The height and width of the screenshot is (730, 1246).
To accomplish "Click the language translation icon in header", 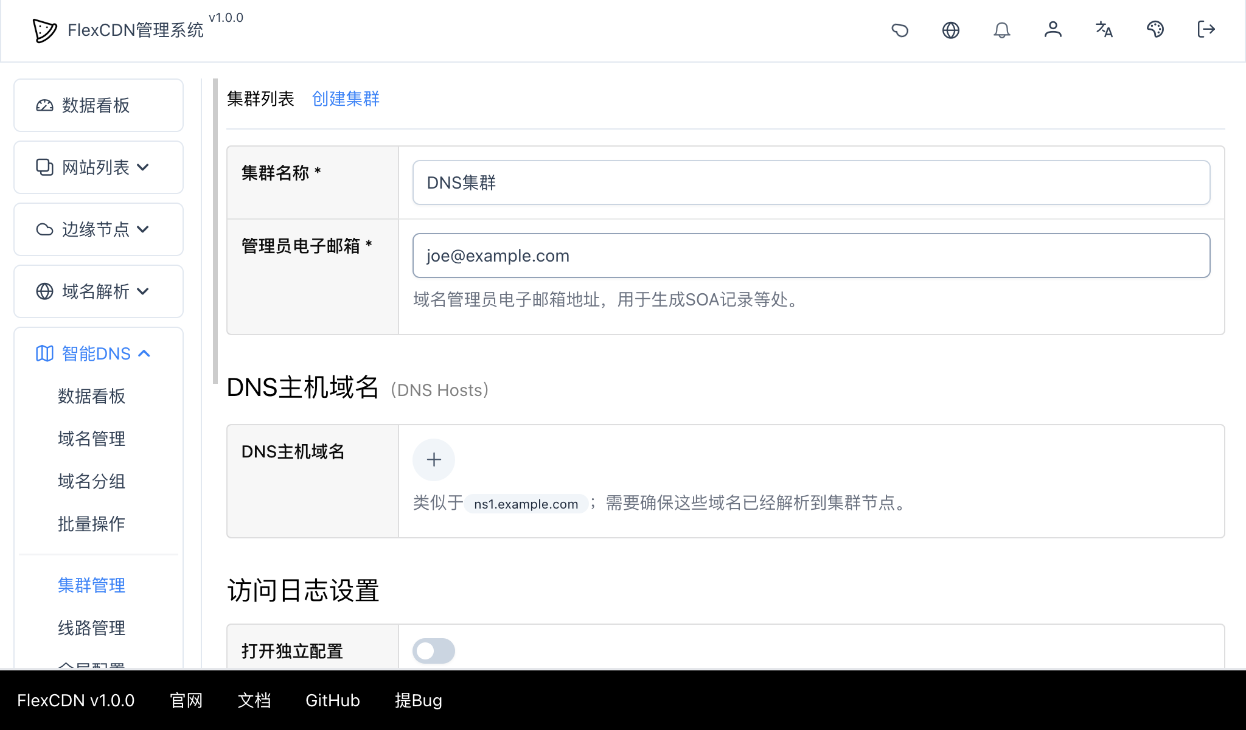I will tap(1104, 30).
